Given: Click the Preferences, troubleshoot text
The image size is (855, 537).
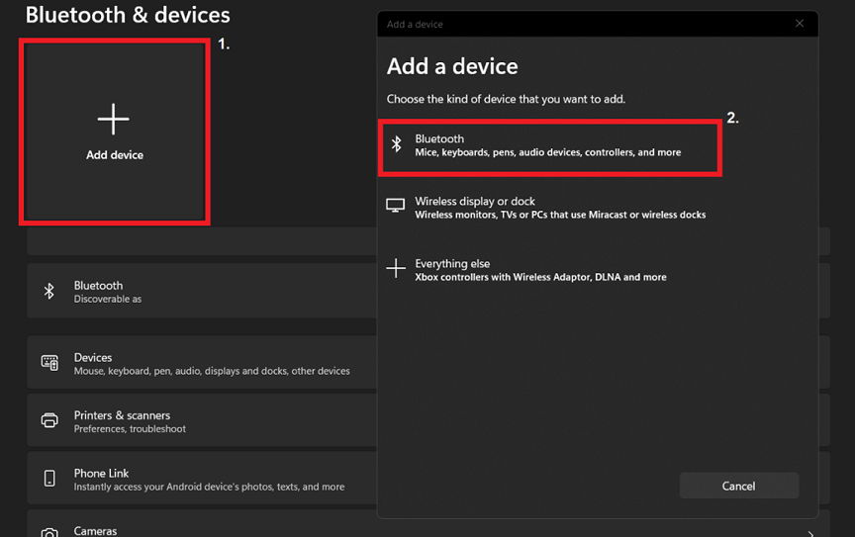Looking at the screenshot, I should [130, 429].
